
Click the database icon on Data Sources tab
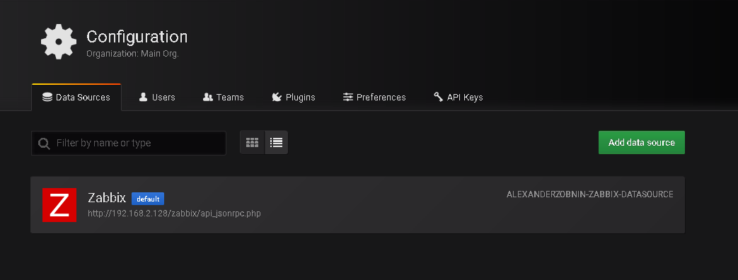click(x=47, y=98)
